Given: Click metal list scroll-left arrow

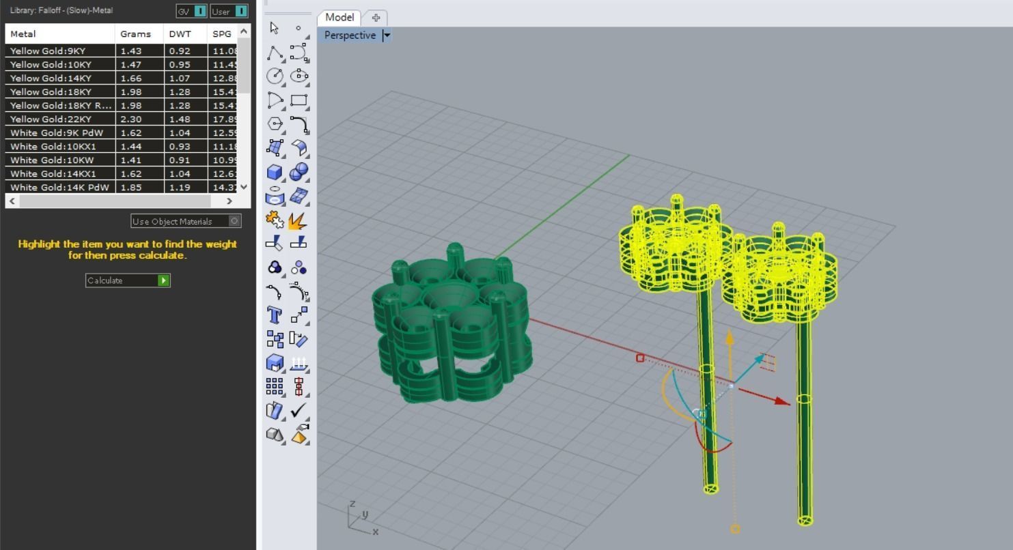Looking at the screenshot, I should click(x=12, y=201).
